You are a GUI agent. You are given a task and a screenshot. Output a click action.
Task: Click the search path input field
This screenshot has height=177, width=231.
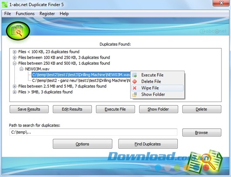(x=93, y=132)
